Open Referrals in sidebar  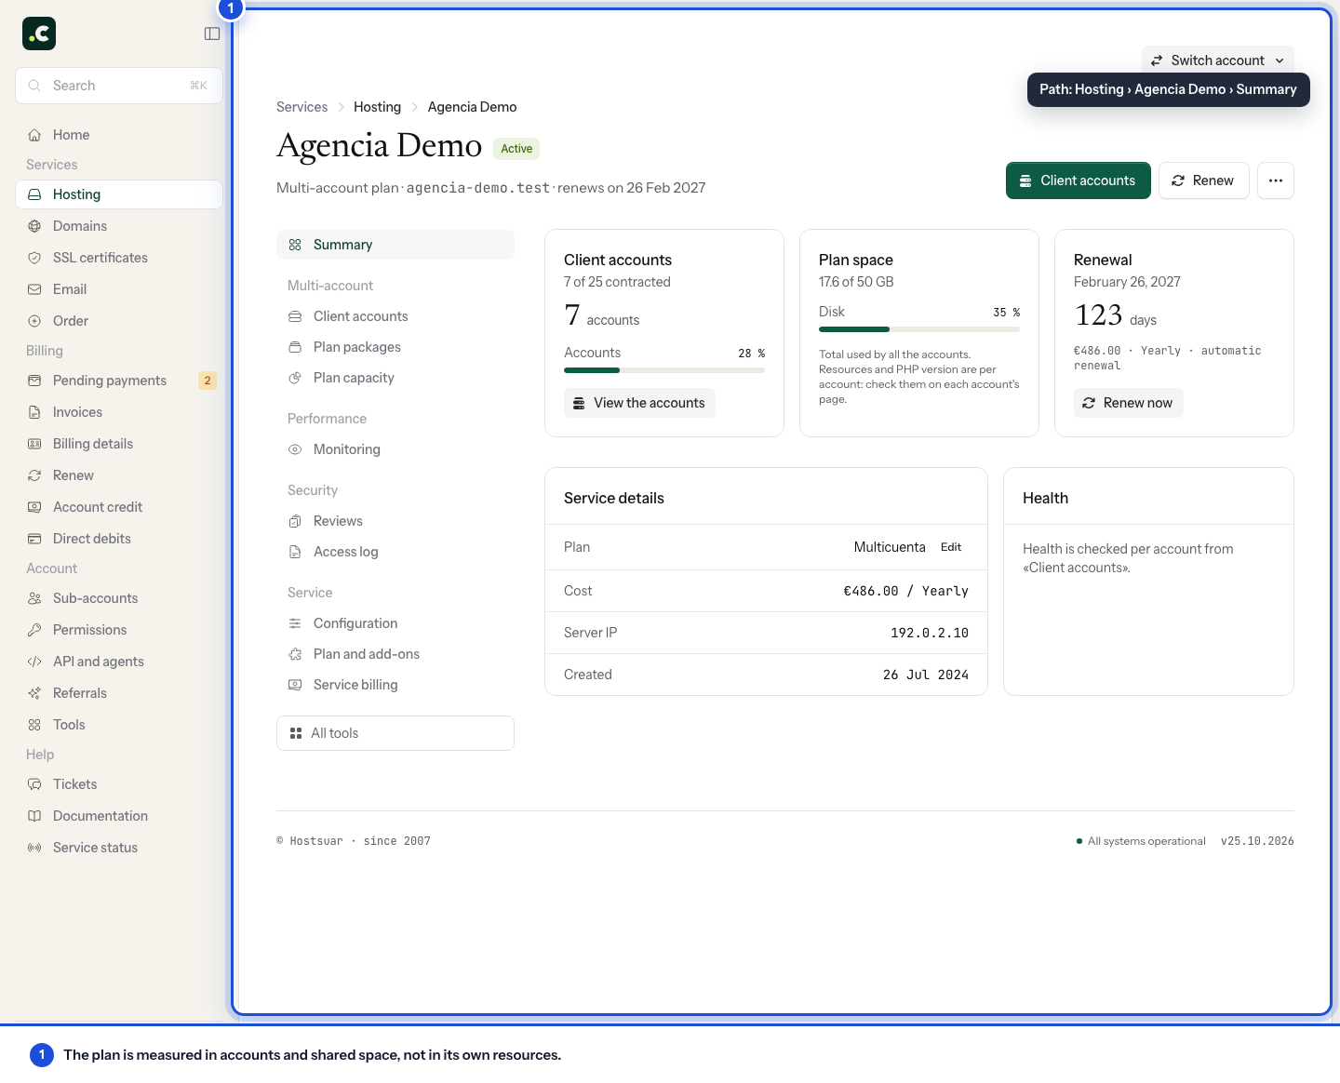click(x=119, y=693)
